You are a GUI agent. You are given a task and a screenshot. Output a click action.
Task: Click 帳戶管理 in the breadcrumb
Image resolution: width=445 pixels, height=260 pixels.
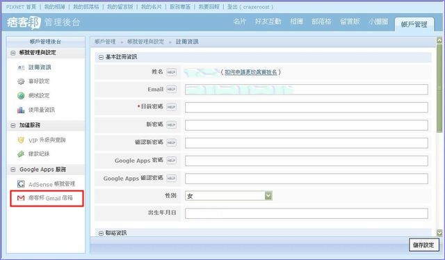pyautogui.click(x=105, y=42)
